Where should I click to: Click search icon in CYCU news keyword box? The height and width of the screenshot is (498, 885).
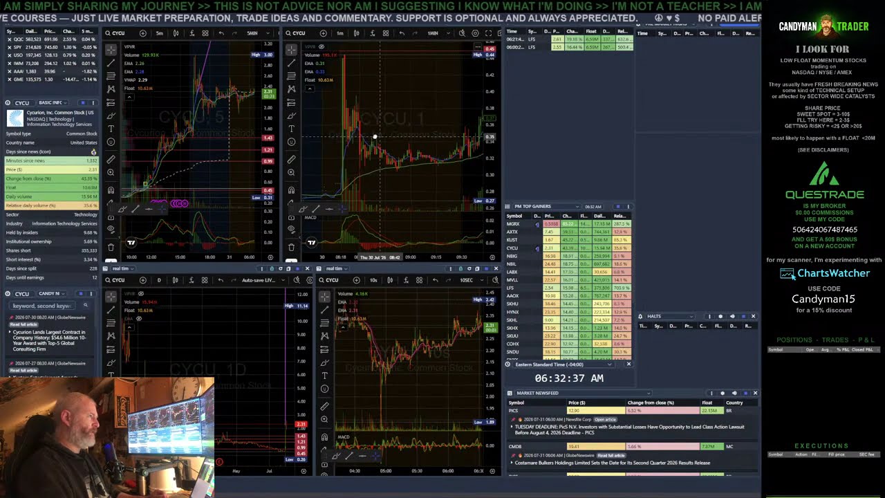(86, 305)
